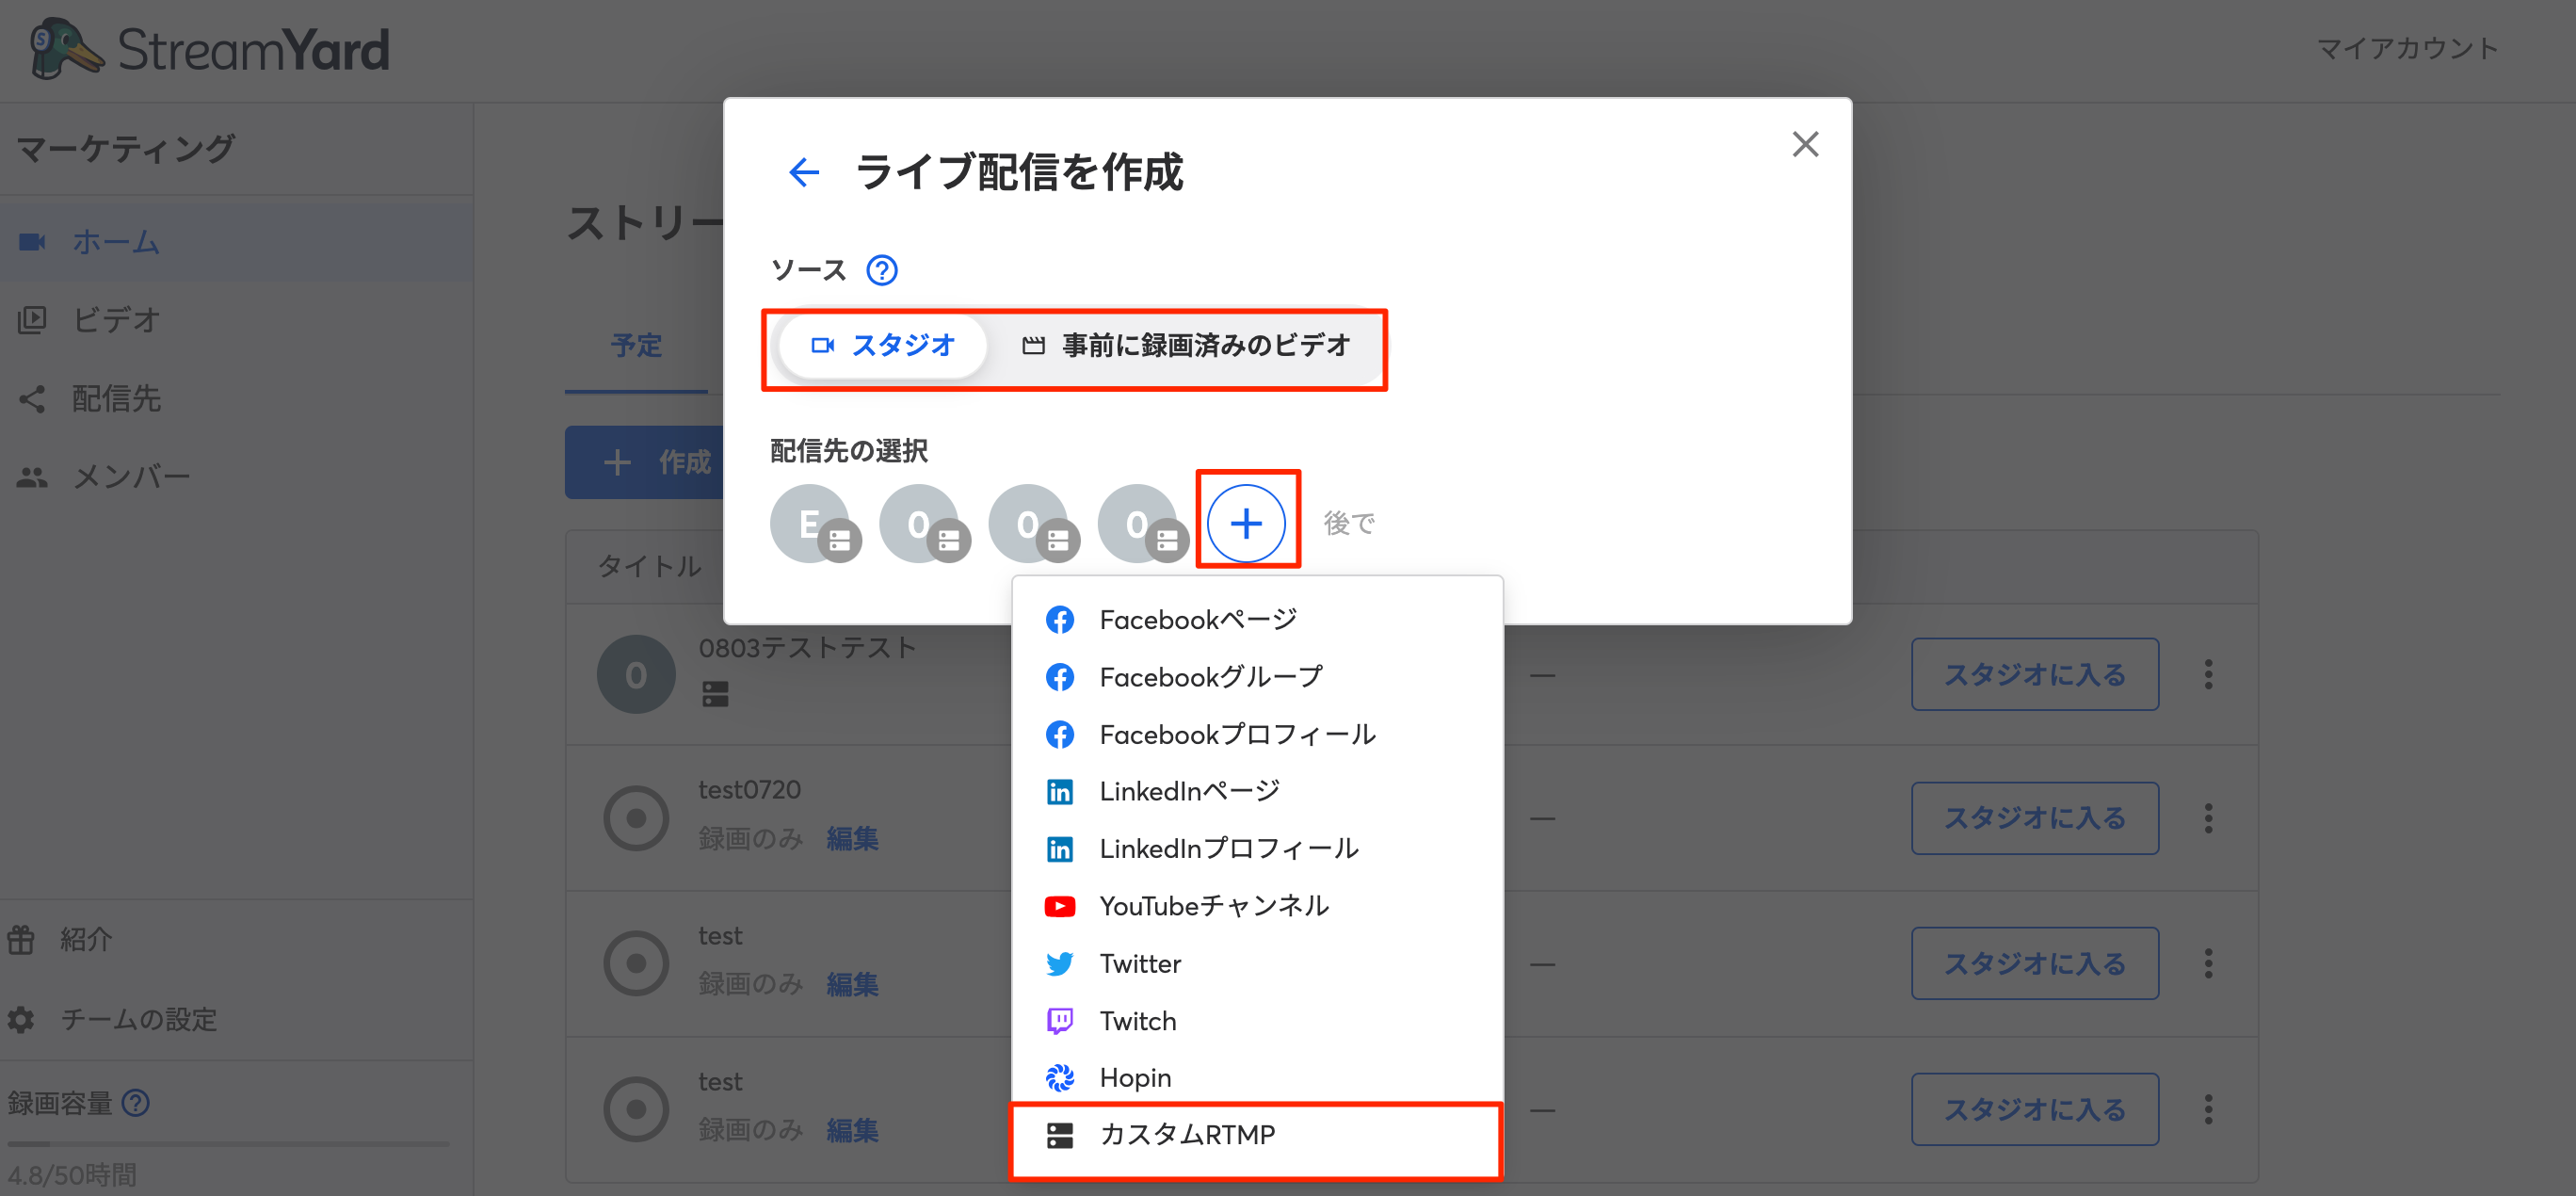The width and height of the screenshot is (2576, 1196).
Task: Click 編集 link under test0720
Action: 852,838
